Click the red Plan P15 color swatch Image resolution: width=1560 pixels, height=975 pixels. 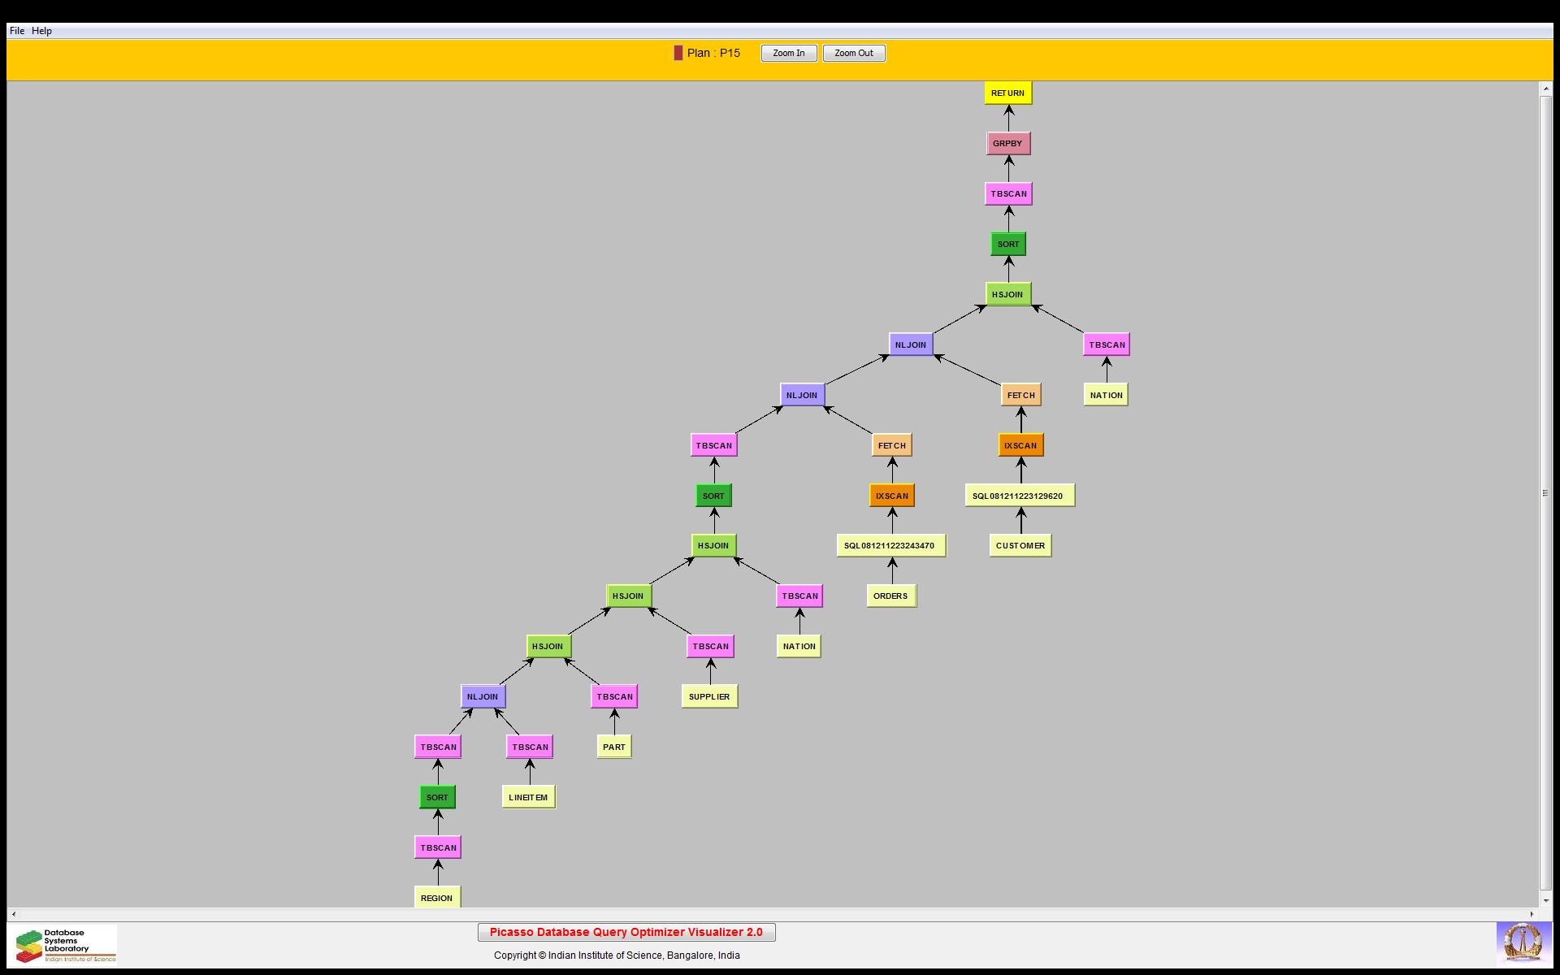point(678,53)
